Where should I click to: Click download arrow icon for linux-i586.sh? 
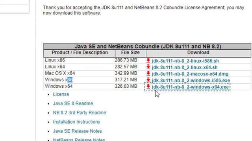pyautogui.click(x=148, y=60)
